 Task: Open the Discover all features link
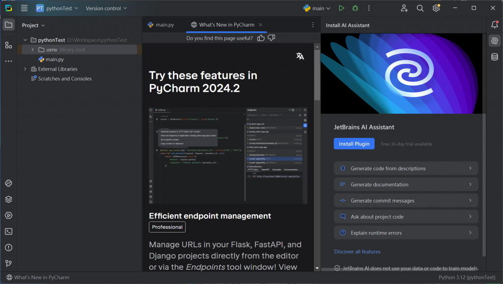[357, 252]
